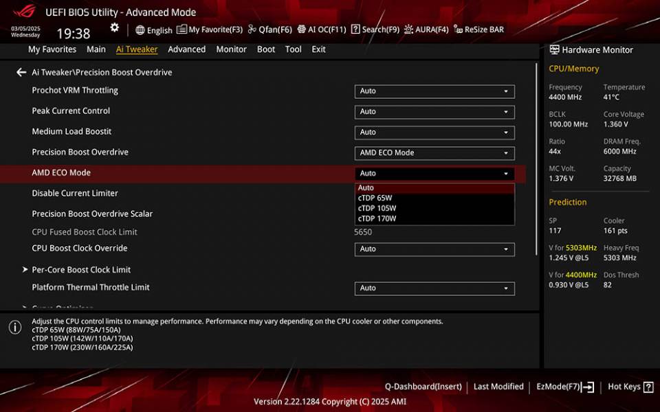Screen dimensions: 660x412
Task: Click the Peak Current Control label
Action: pyautogui.click(x=71, y=111)
